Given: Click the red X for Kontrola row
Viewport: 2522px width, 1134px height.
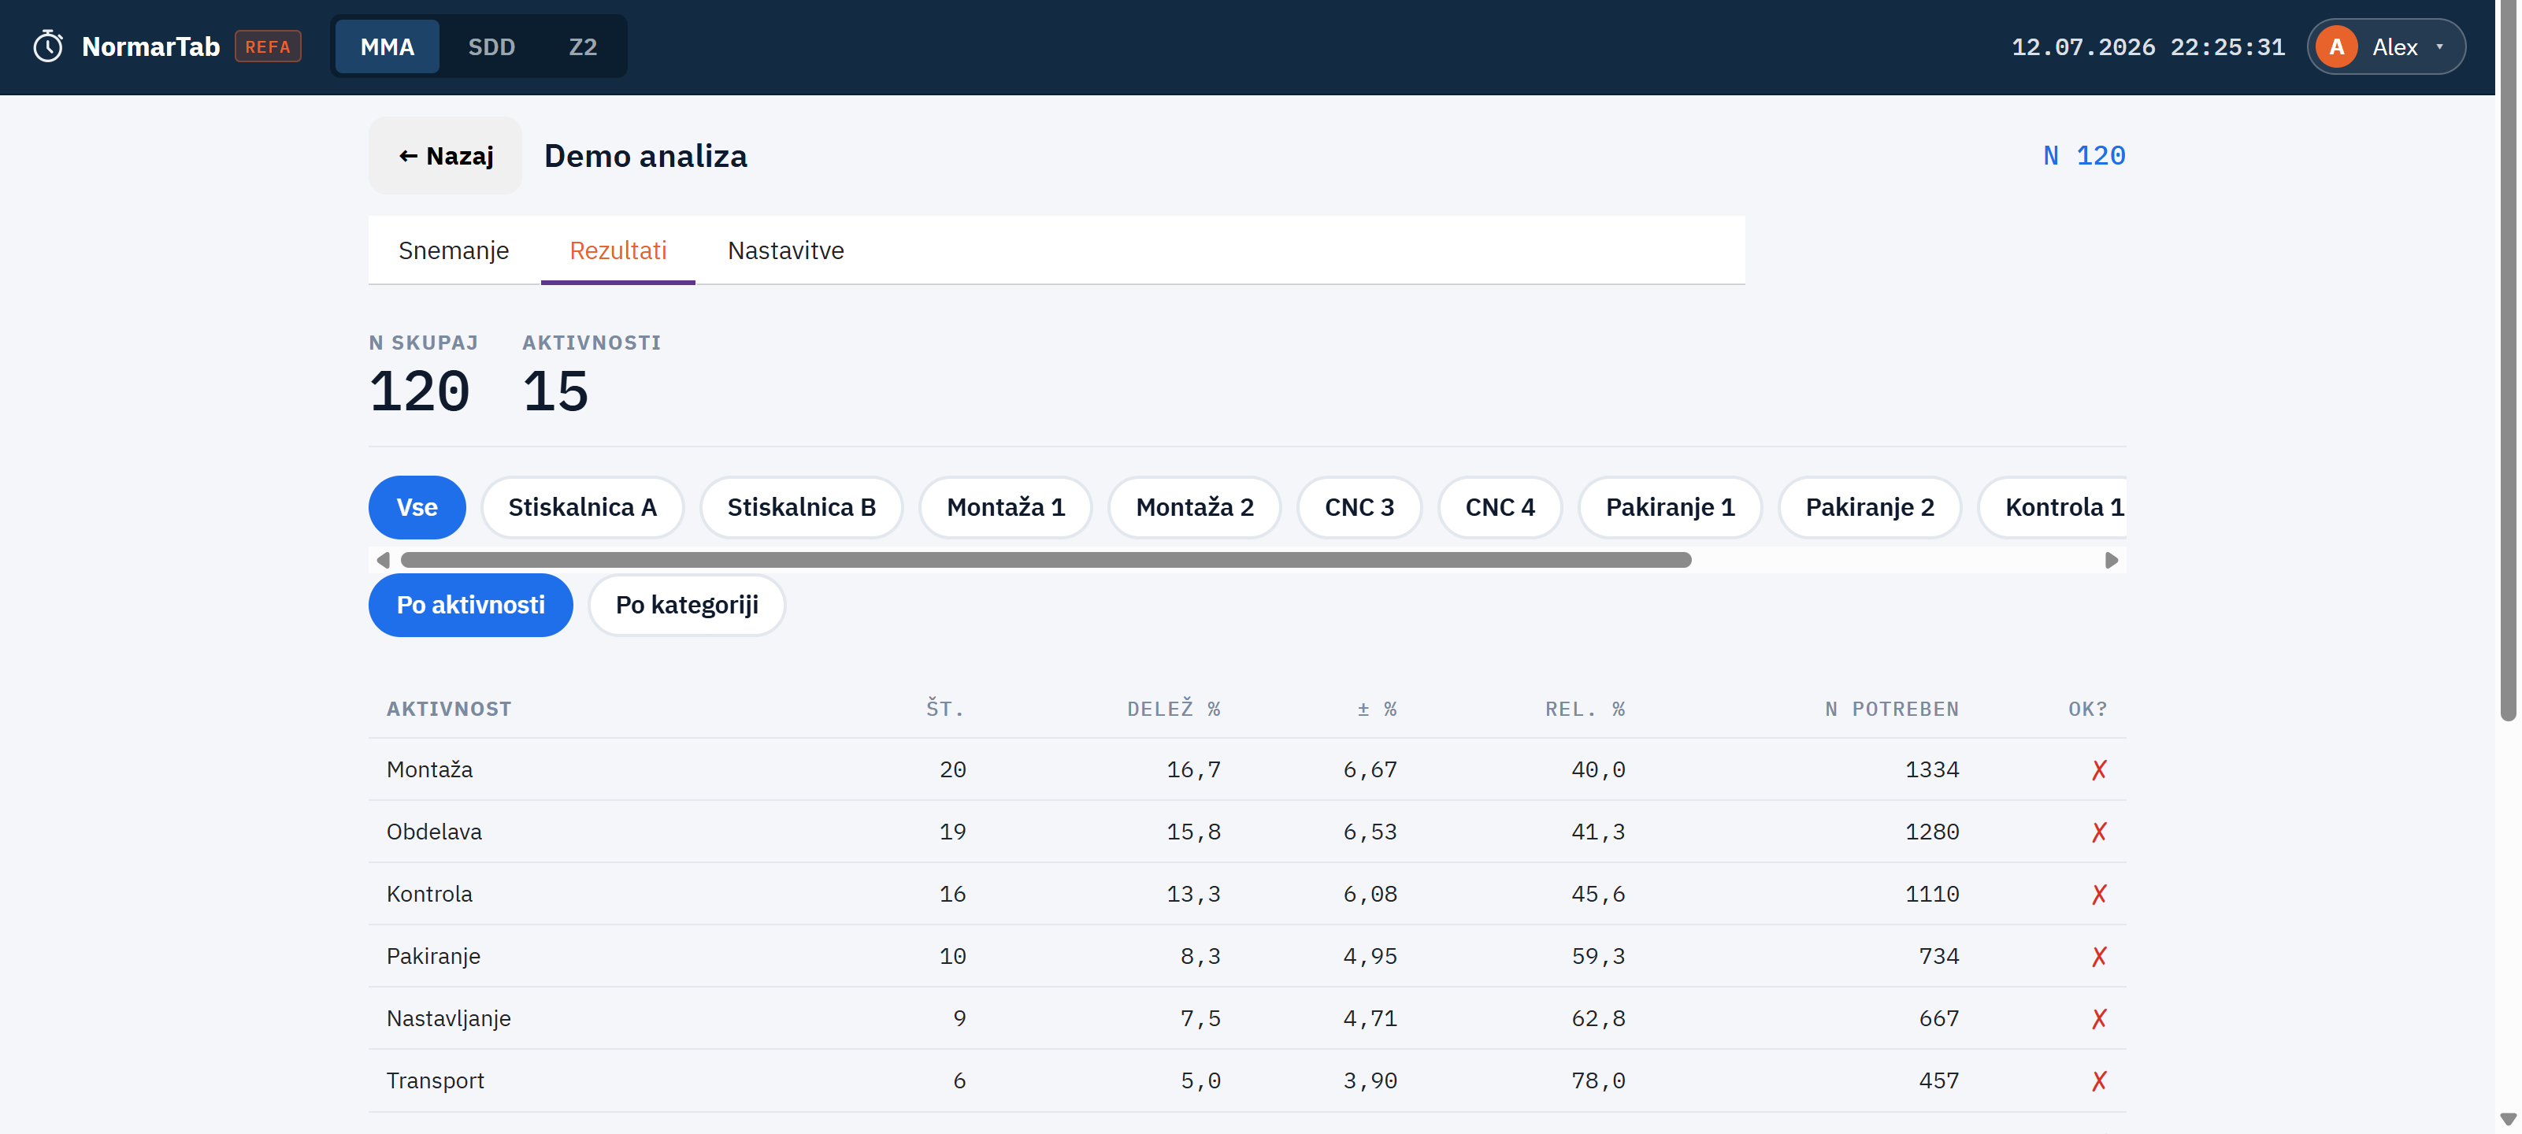Looking at the screenshot, I should point(2098,894).
